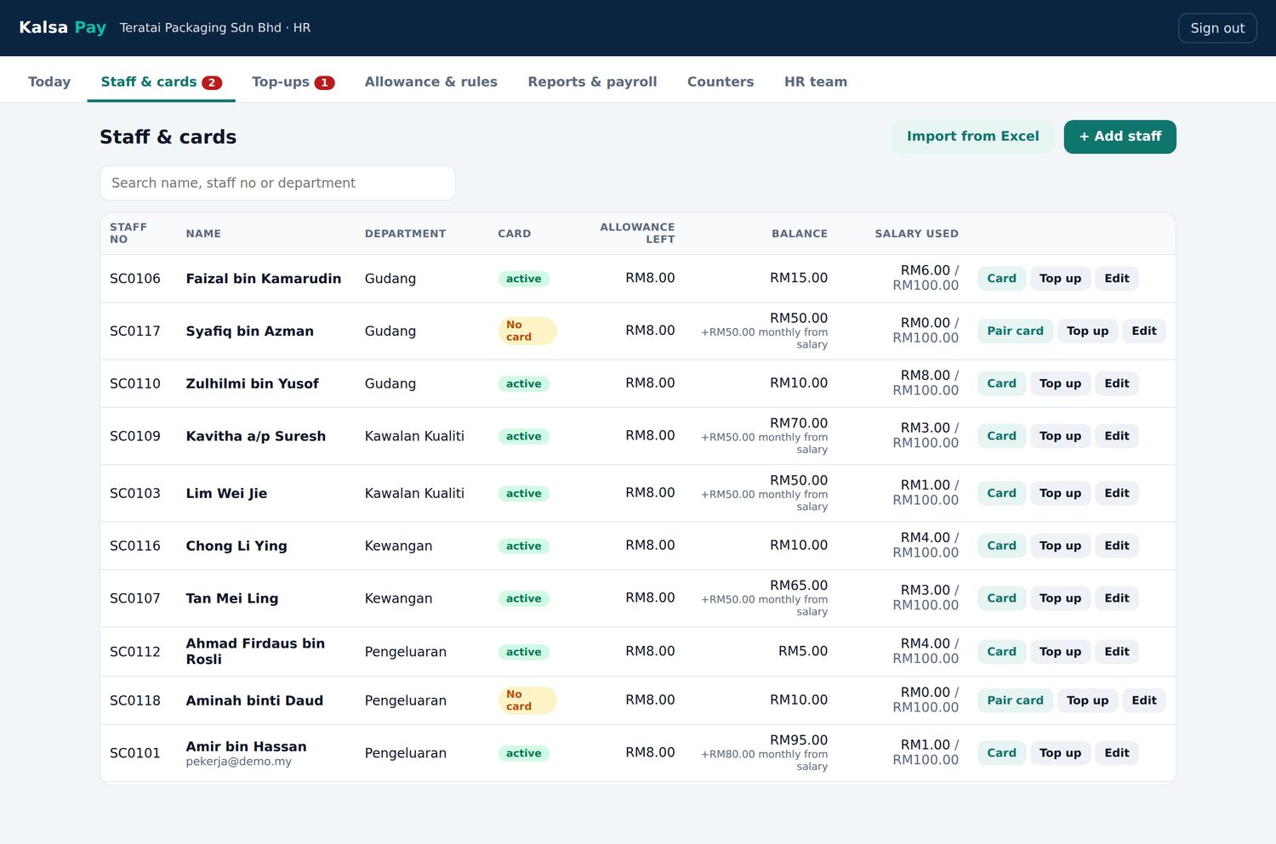Click email pekerja@demo.my

coord(238,762)
